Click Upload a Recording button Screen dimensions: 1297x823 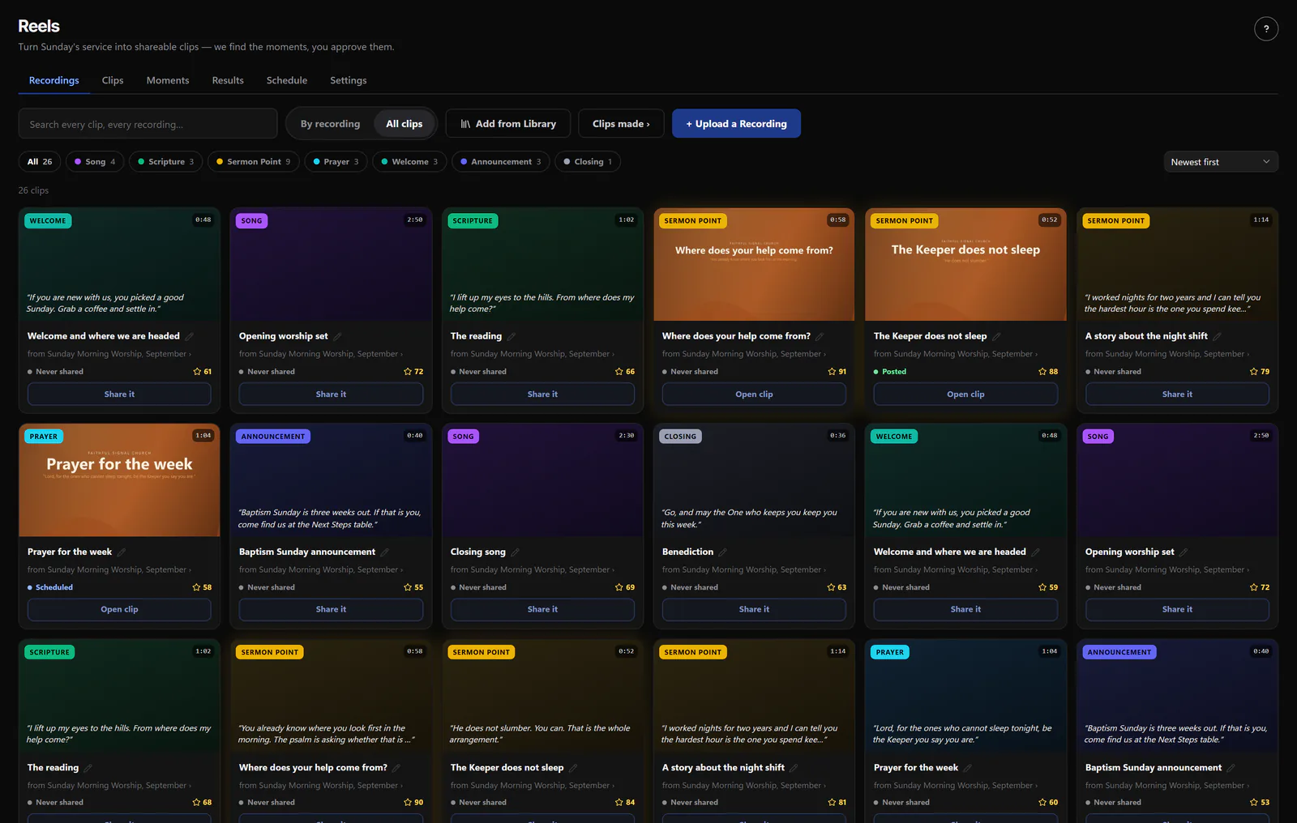736,124
